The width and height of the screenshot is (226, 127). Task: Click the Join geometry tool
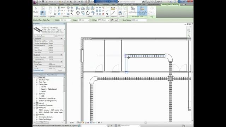[61, 14]
